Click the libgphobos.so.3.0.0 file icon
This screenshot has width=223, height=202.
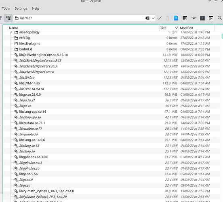(16, 157)
